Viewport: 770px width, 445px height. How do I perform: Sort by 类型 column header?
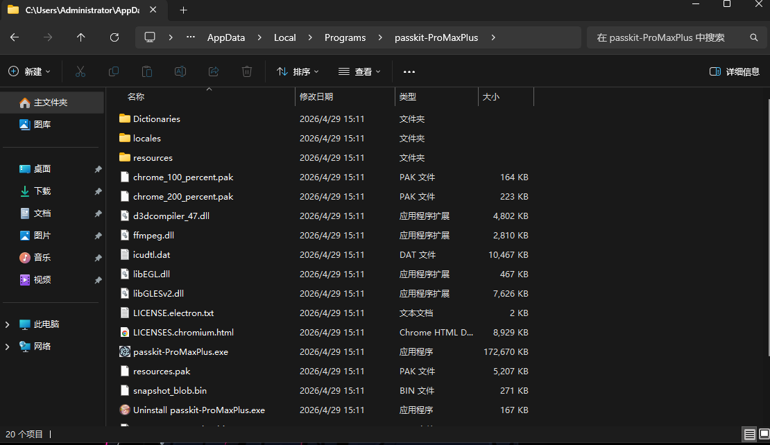pos(436,96)
